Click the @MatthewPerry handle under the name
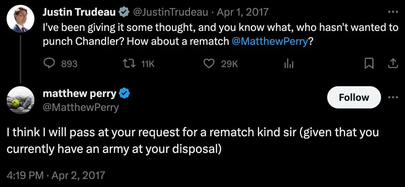405x187 pixels. (x=81, y=107)
